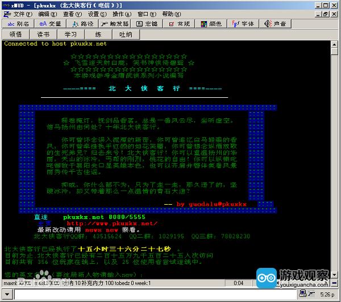The image size is (341, 302).
Task: Click the zMUD system menu icon beside 文件
Action: (7, 14)
